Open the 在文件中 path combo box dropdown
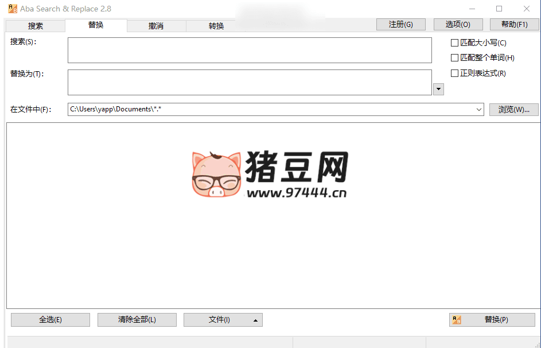Screen dimensions: 541x348 pyautogui.click(x=479, y=110)
